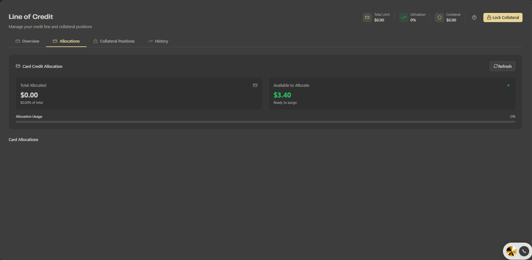Click the Card Allocations heading
This screenshot has width=532, height=260.
click(23, 139)
